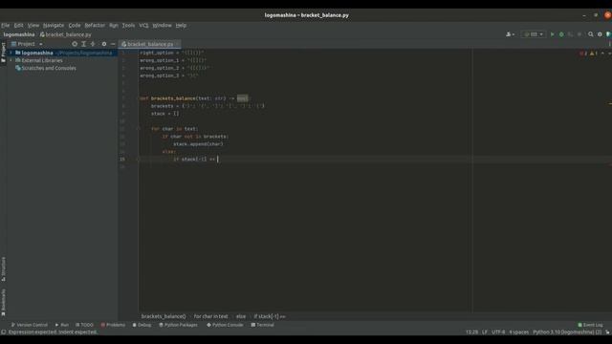Click warnings triangle indicator in editor corner
The width and height of the screenshot is (612, 344).
(594, 54)
